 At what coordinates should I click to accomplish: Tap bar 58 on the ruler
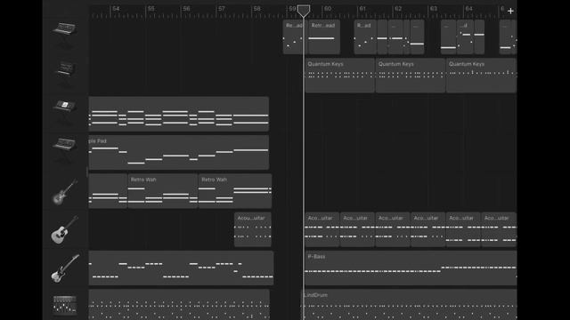point(256,9)
